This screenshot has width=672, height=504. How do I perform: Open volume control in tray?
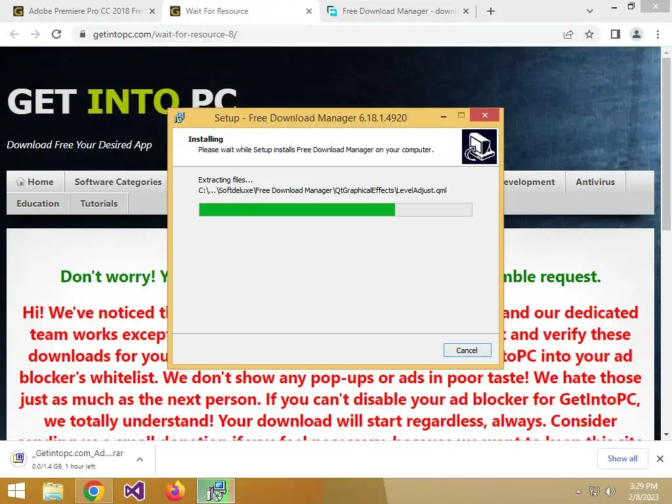610,492
